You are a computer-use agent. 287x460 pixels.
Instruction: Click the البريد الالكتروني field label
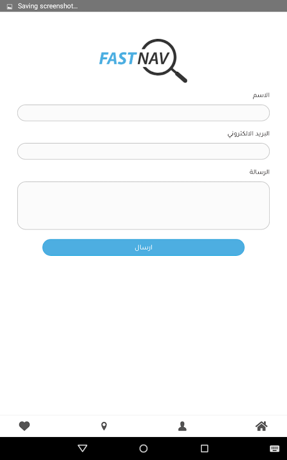click(249, 134)
